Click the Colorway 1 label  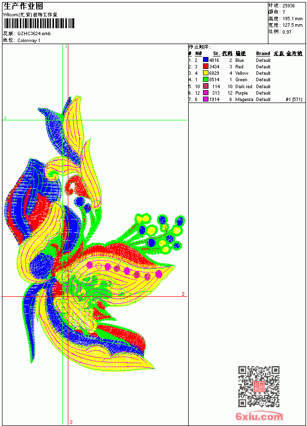pyautogui.click(x=29, y=41)
